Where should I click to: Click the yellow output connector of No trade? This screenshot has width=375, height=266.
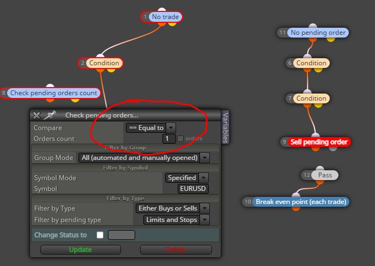(172, 23)
